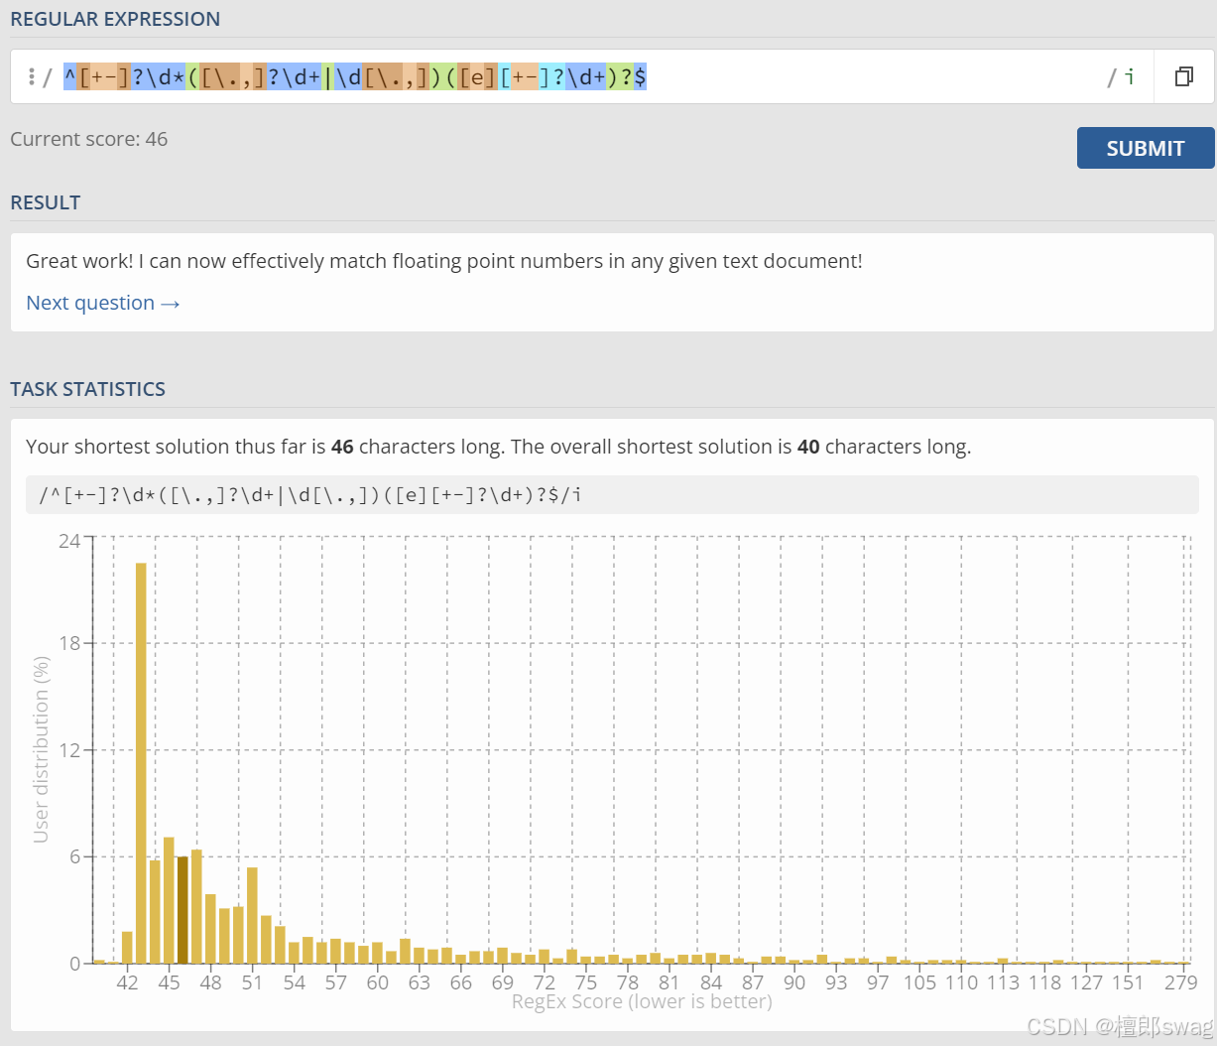Click the drag handle dots beside the regex

point(33,75)
